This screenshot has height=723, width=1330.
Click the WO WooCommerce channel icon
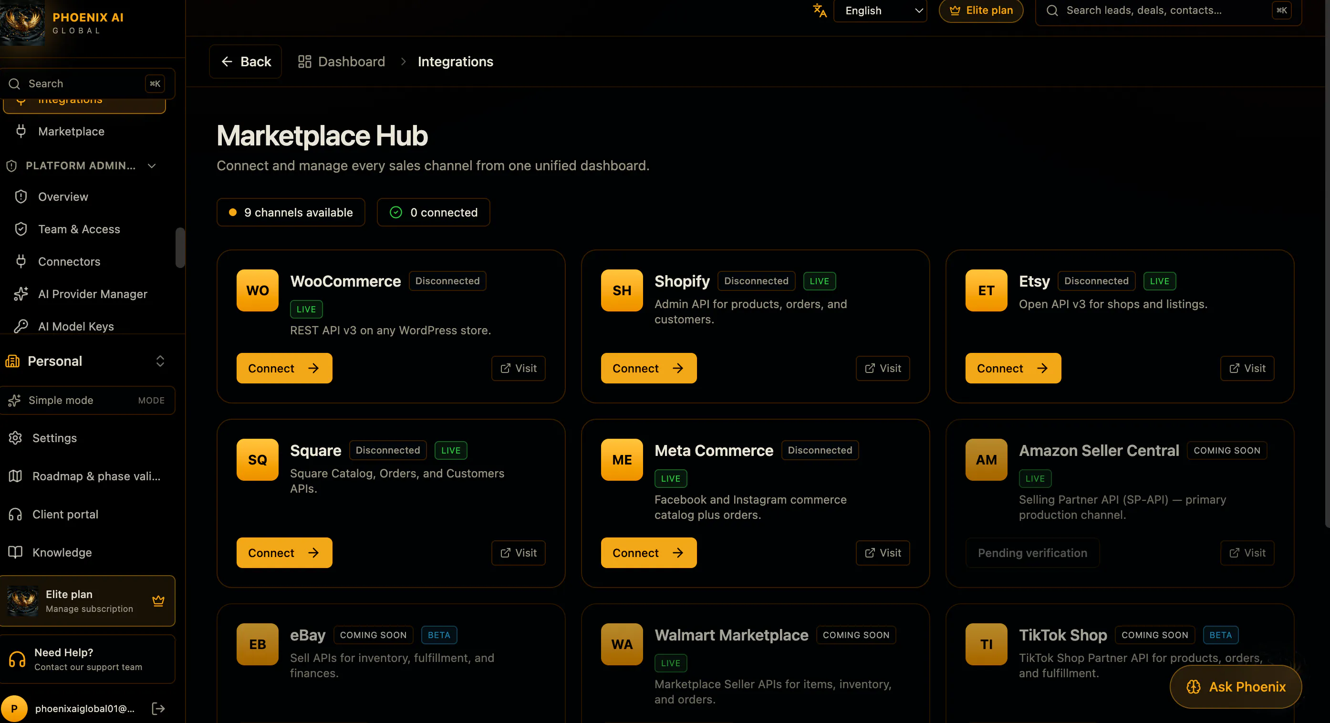[257, 290]
